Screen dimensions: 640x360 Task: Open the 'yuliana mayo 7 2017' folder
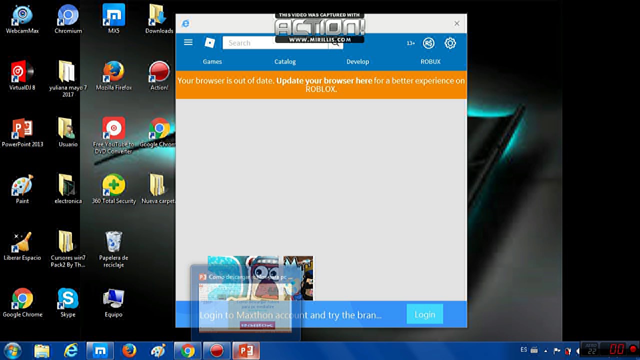pyautogui.click(x=68, y=79)
